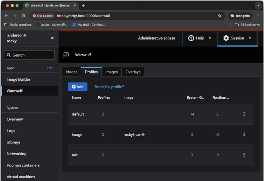Open kebab menu for net profile

pyautogui.click(x=244, y=155)
